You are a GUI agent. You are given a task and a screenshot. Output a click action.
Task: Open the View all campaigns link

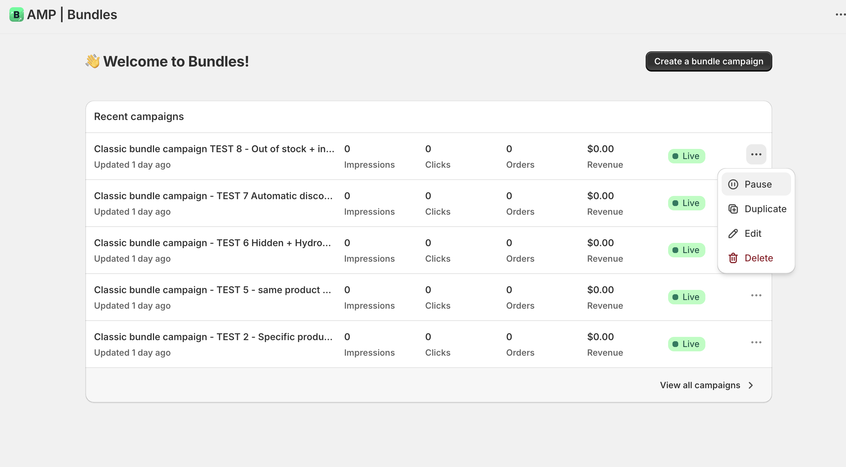pyautogui.click(x=700, y=385)
